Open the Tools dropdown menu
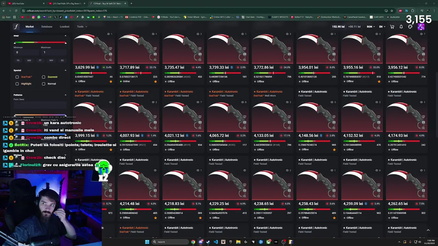This screenshot has width=438, height=246. click(82, 27)
